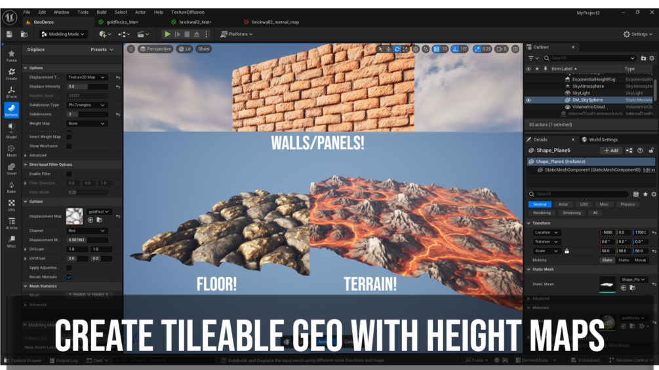Open the Attribs tool category

click(x=11, y=223)
